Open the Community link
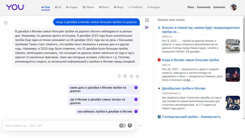Screen dimensions: 245x138 [x=203, y=7]
